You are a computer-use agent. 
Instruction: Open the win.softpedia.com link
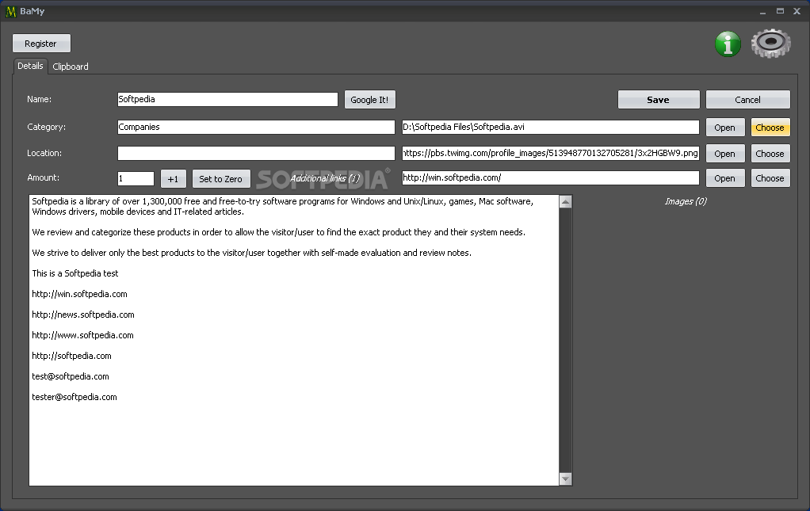(724, 178)
